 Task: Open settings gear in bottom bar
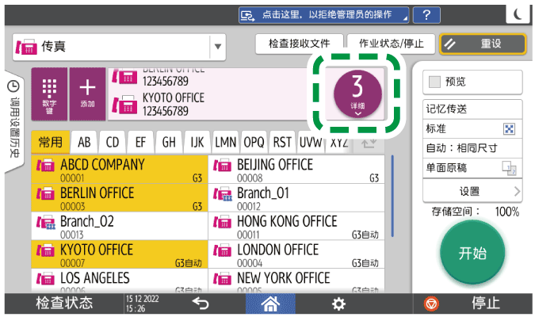tap(338, 304)
